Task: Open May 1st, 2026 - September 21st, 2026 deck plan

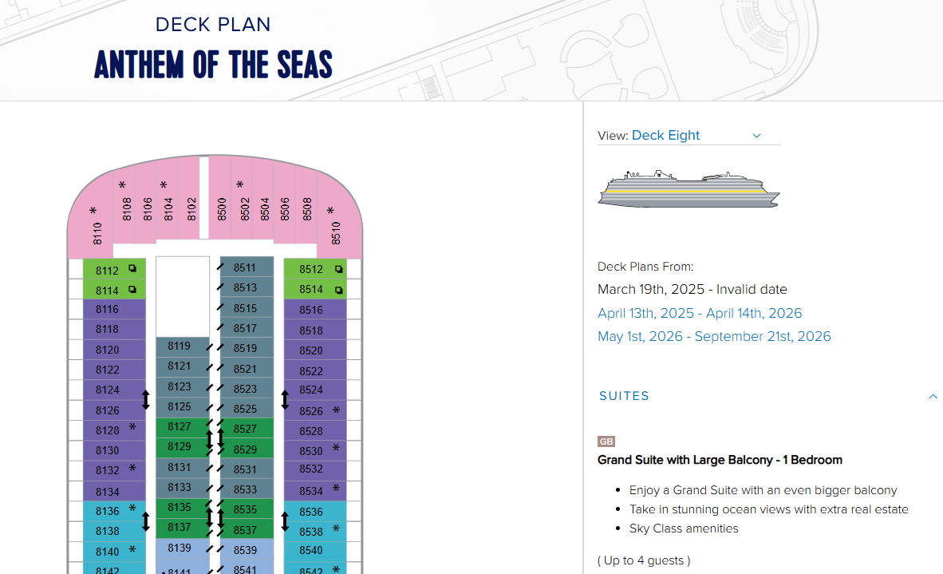Action: coord(714,336)
